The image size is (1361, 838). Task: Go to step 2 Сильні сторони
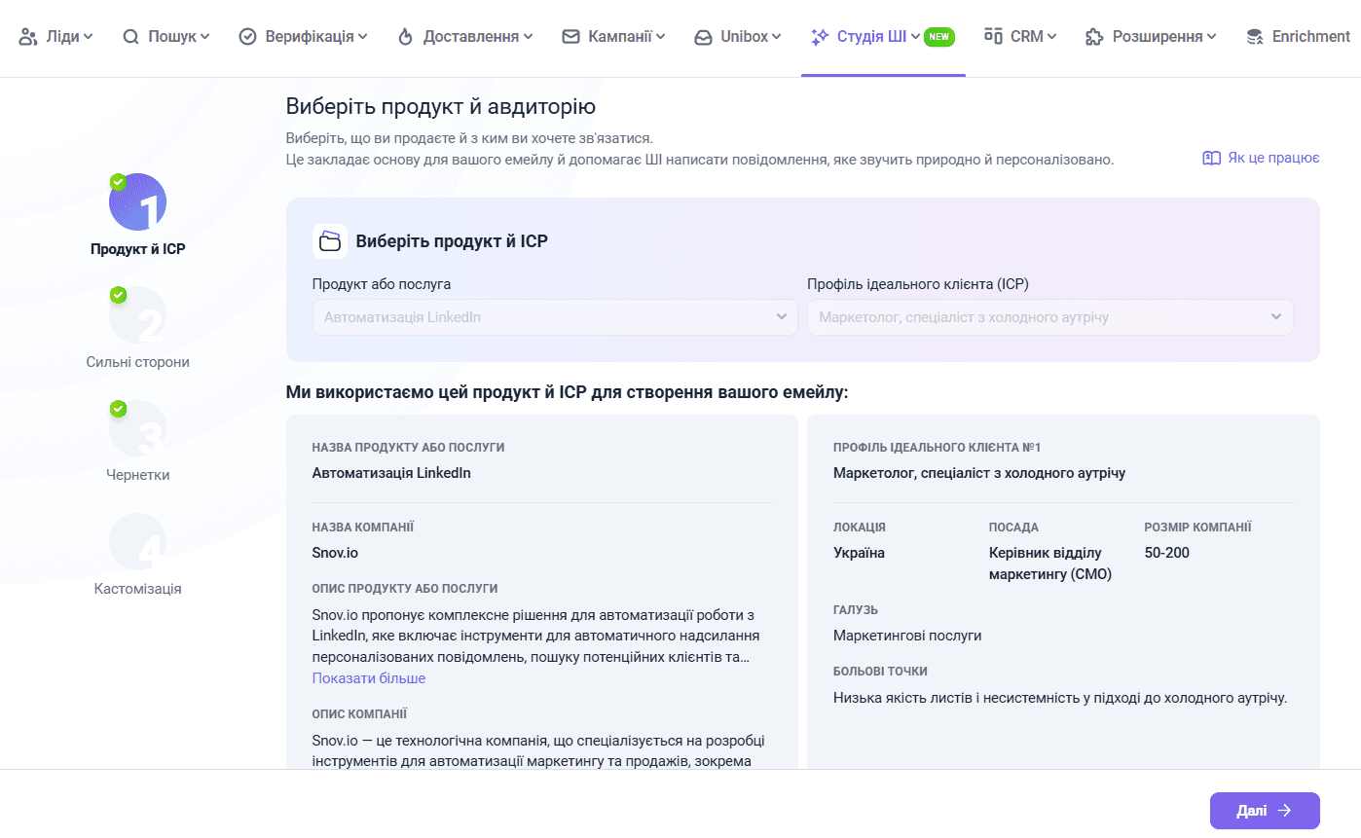[x=137, y=316]
